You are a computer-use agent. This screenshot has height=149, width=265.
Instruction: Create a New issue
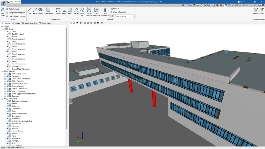(x=3, y=12)
